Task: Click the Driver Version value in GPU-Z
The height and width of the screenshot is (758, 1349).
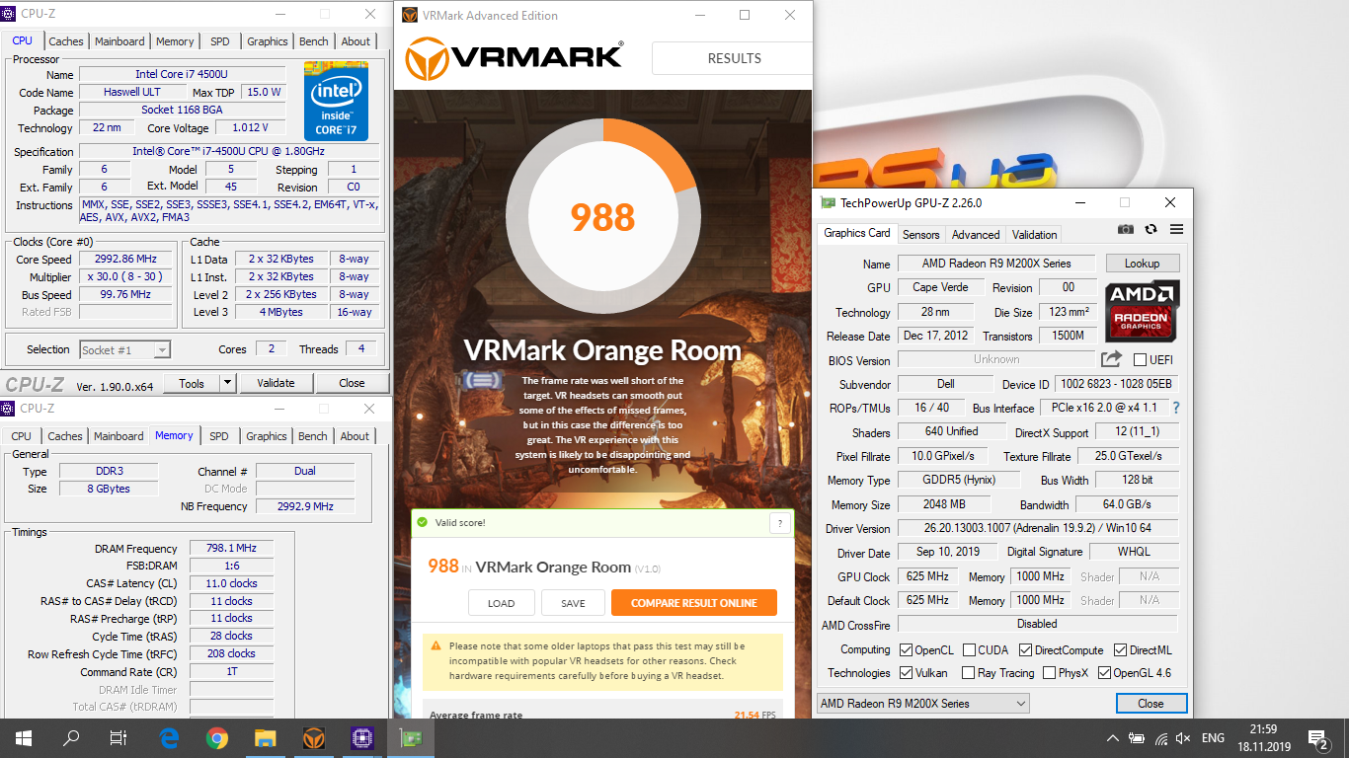Action: [x=1037, y=528]
